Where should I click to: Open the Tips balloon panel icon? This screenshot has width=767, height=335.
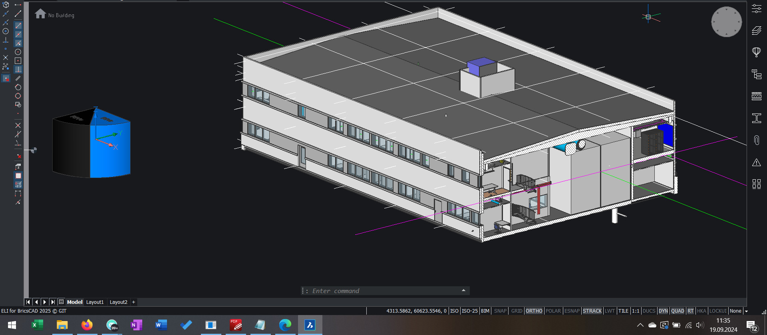point(756,52)
